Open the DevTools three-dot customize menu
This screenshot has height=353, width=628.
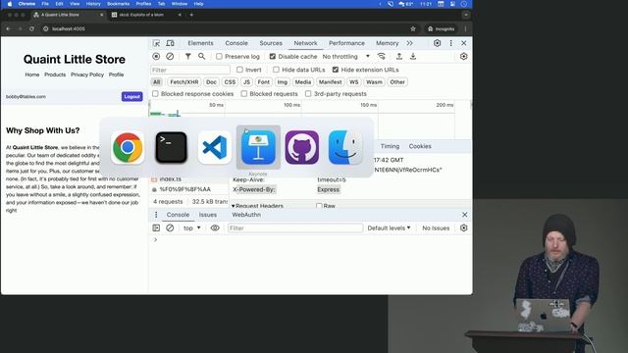[451, 43]
